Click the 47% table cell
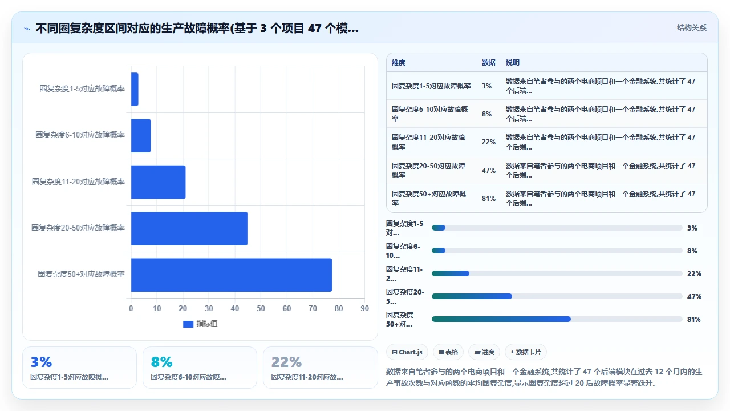 pyautogui.click(x=489, y=170)
